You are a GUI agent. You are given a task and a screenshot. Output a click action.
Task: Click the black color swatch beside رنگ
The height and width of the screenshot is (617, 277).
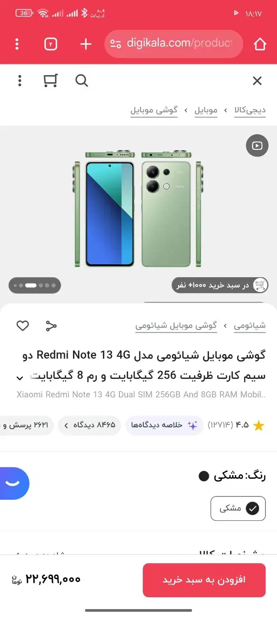coord(204,476)
